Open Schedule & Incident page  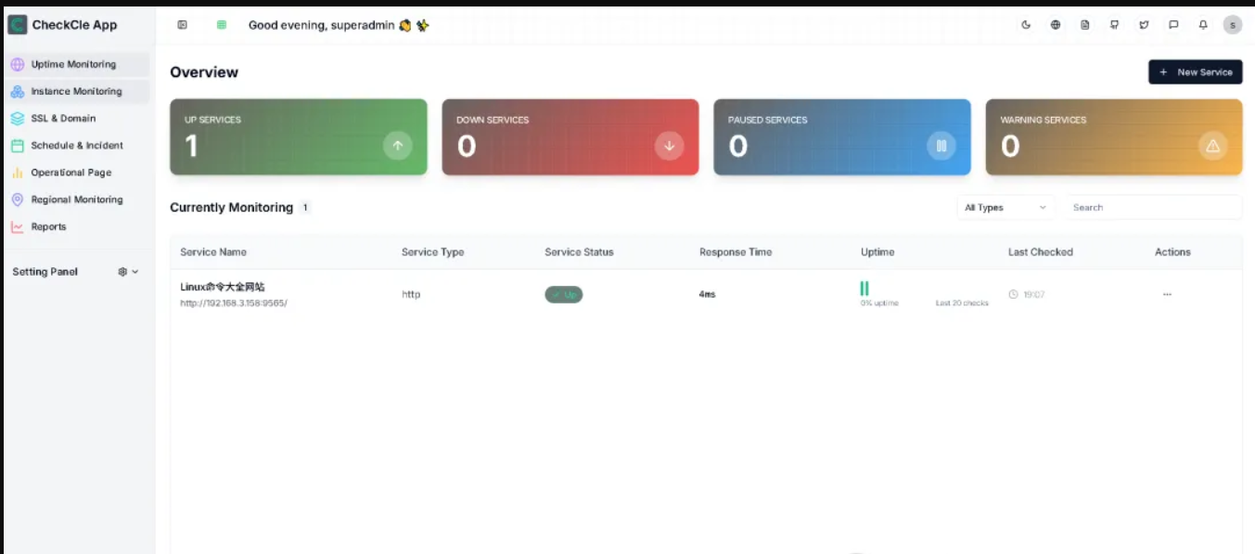click(x=77, y=145)
